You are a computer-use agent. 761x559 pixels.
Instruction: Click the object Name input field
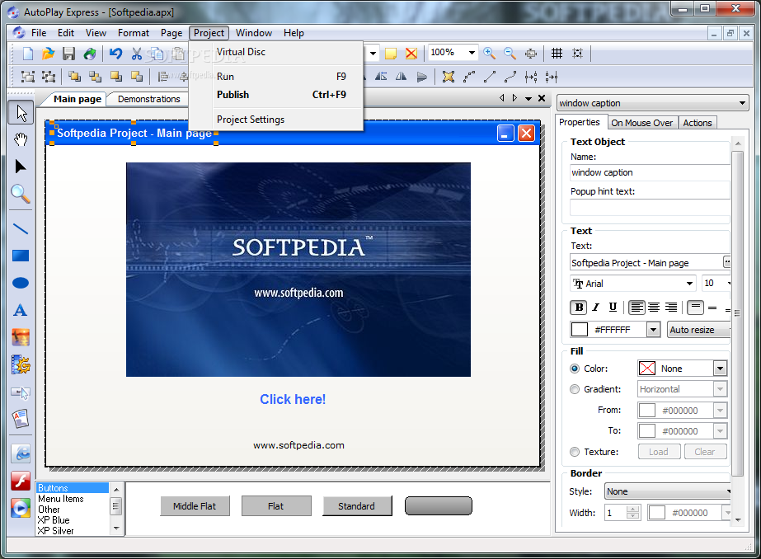click(x=650, y=172)
